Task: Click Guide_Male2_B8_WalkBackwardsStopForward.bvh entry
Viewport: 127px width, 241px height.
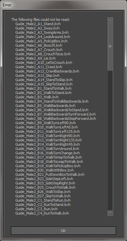Action: pyautogui.click(x=56, y=119)
